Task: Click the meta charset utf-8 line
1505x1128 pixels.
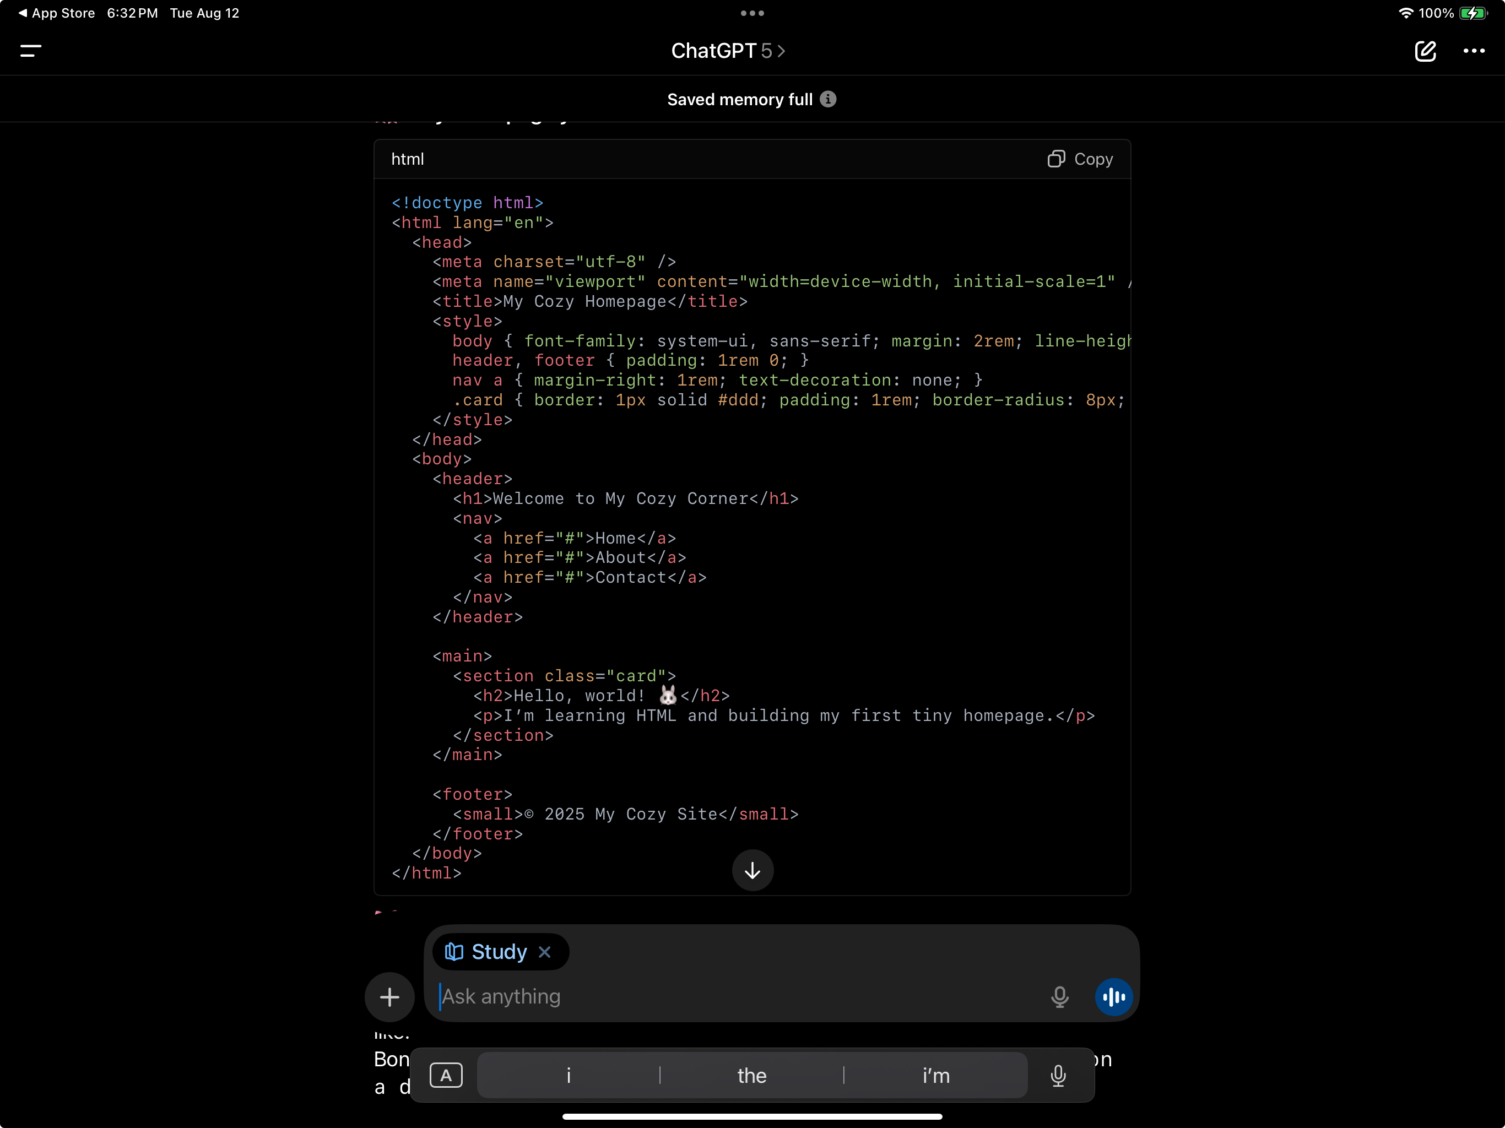Action: pyautogui.click(x=555, y=262)
